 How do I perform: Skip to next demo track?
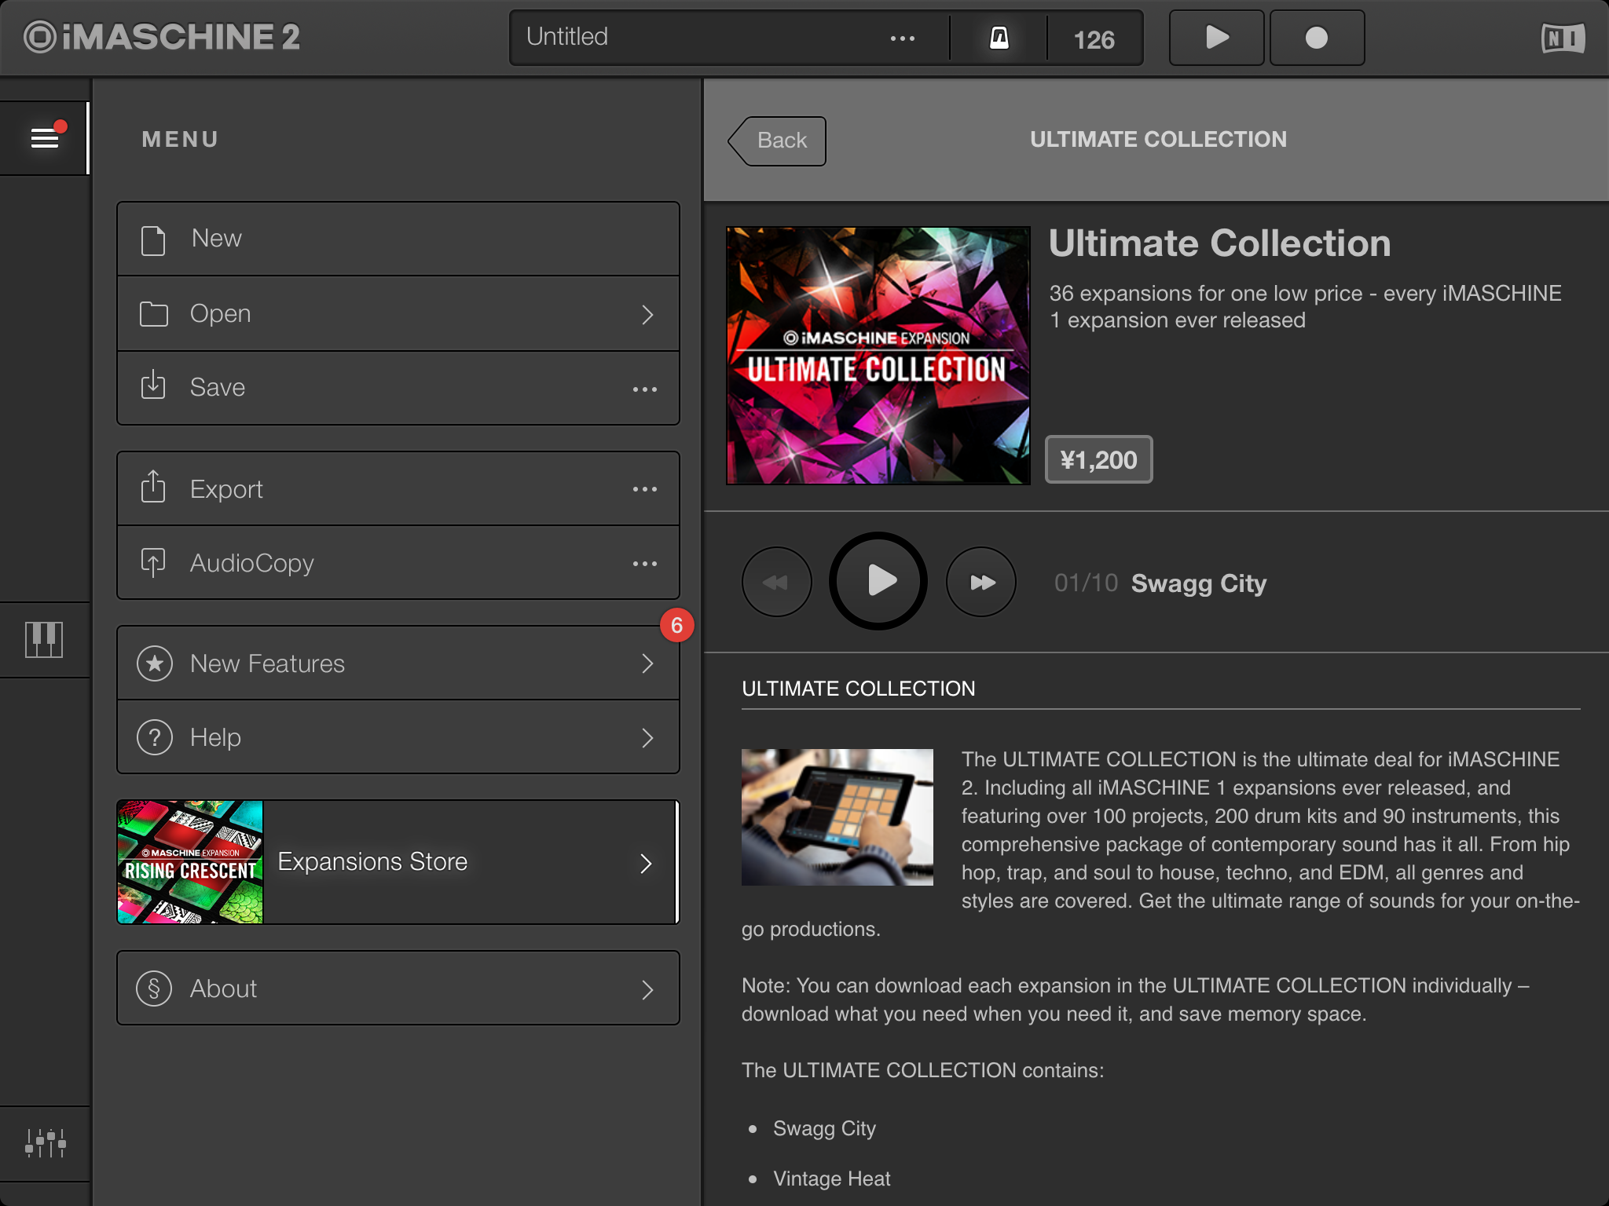pos(981,582)
